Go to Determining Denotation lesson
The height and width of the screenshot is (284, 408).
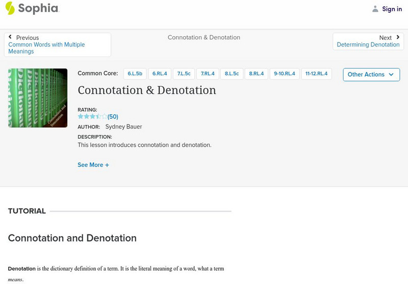coord(368,45)
